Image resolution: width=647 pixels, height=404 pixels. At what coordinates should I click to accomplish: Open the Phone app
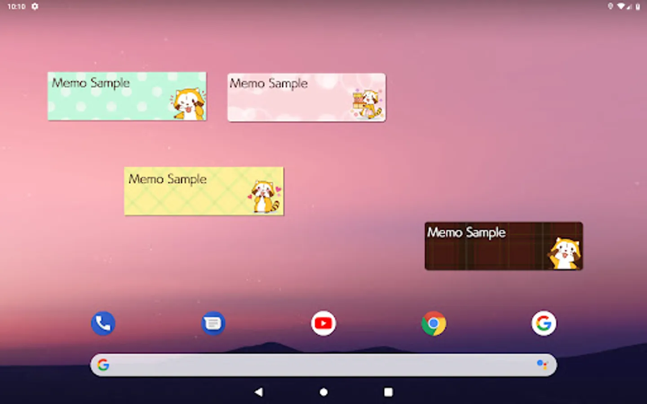click(x=103, y=323)
